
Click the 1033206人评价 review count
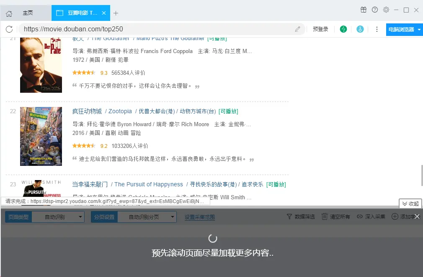tap(130, 146)
